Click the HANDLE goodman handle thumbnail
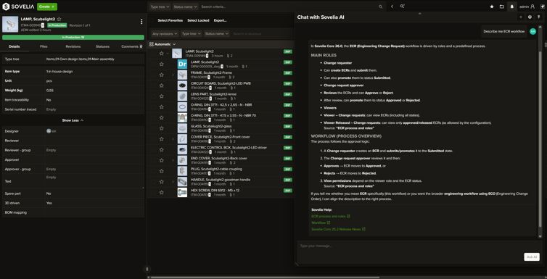Screen dimensions: 547x279 pyautogui.click(x=182, y=181)
